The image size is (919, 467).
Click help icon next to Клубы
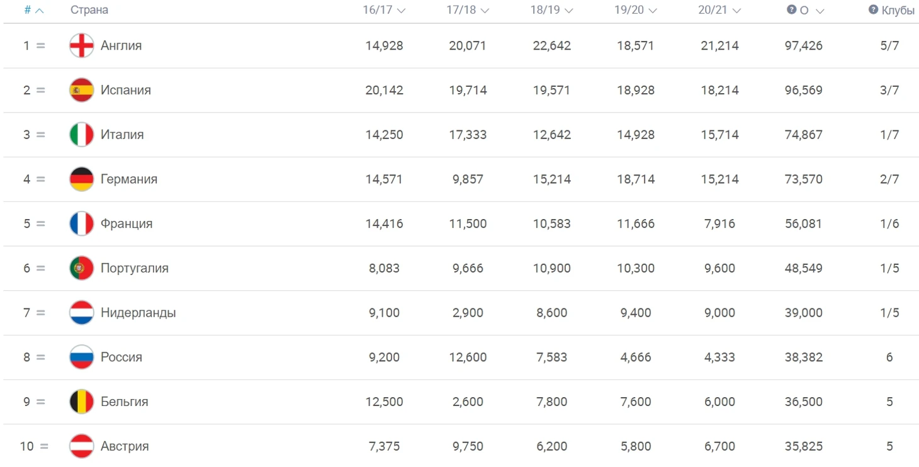coord(873,9)
